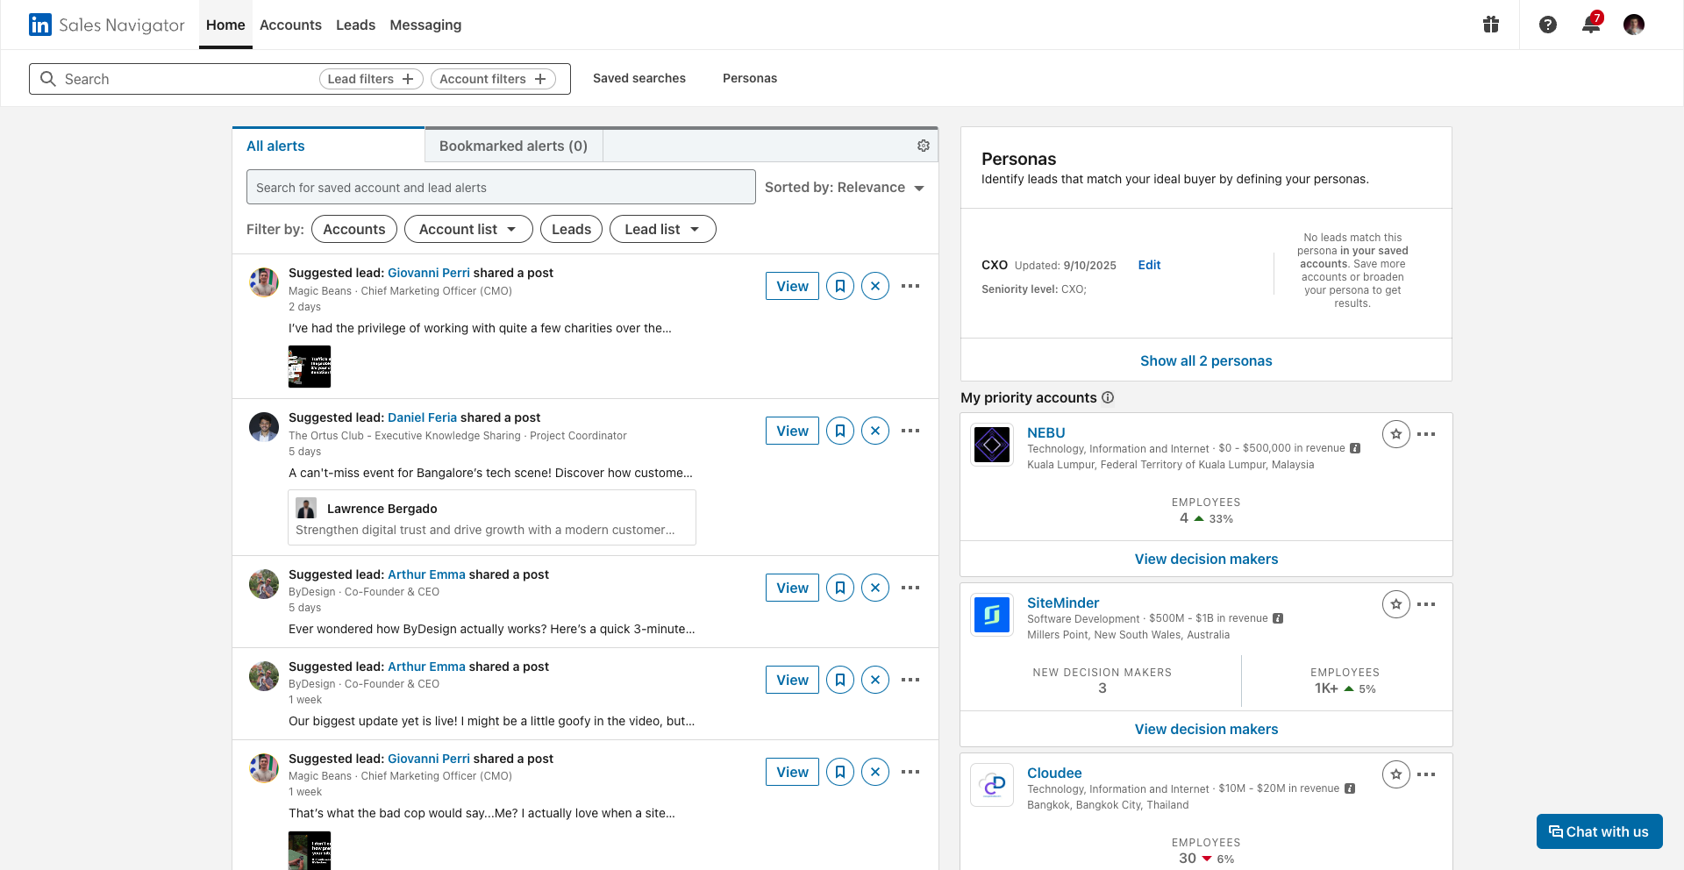Dismiss the first Giovanni Perri alert
This screenshot has height=870, width=1684.
874,286
